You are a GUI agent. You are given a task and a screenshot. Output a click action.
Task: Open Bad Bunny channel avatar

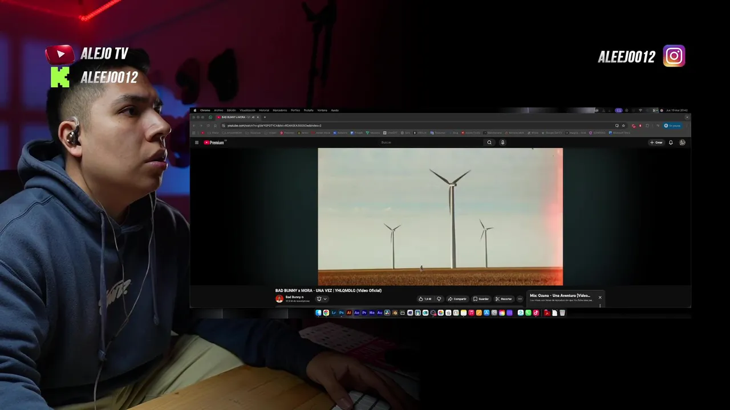tap(279, 299)
